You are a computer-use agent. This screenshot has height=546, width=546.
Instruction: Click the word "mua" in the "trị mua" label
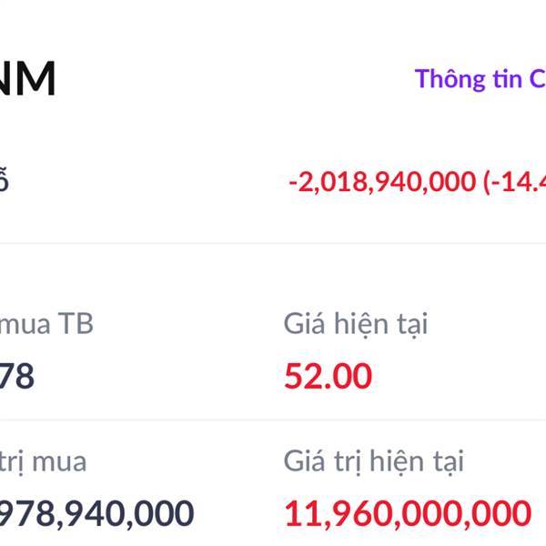click(58, 461)
